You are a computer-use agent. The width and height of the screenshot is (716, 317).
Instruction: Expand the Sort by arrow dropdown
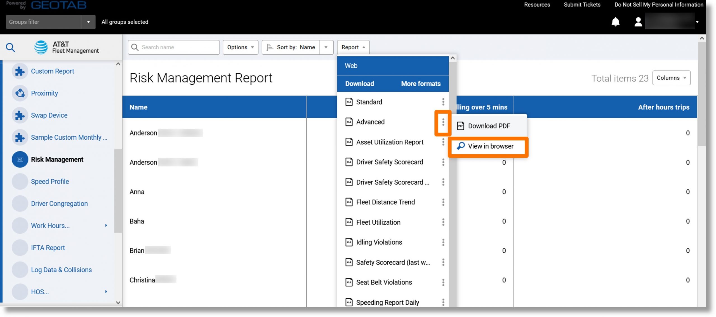click(x=326, y=47)
